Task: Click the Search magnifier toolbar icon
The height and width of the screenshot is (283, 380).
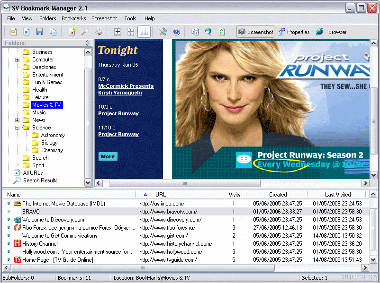Action: (85, 32)
